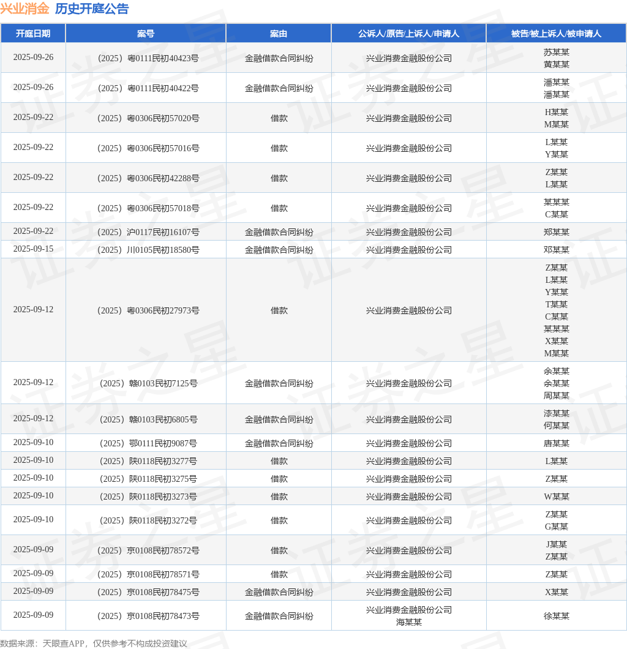Screen dimensions: 627x649
Task: Click the 兴业消金 title text
Action: [x=25, y=9]
